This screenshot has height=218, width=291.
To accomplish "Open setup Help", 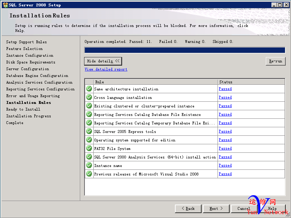I will point(272,209).
